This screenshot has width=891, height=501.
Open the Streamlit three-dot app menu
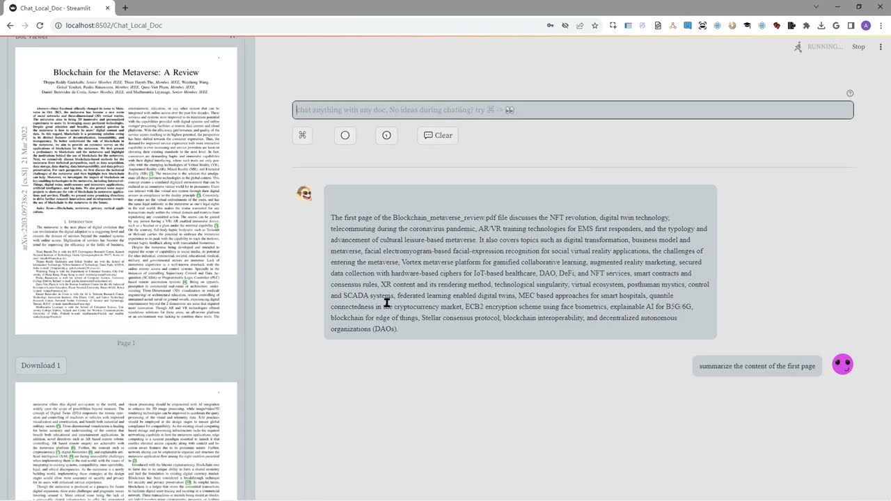pos(879,47)
